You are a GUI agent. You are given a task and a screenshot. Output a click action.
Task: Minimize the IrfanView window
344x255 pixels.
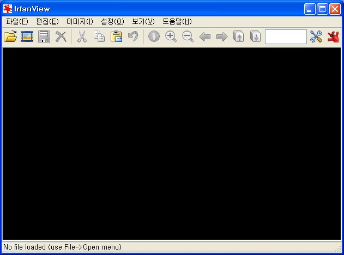(310, 9)
